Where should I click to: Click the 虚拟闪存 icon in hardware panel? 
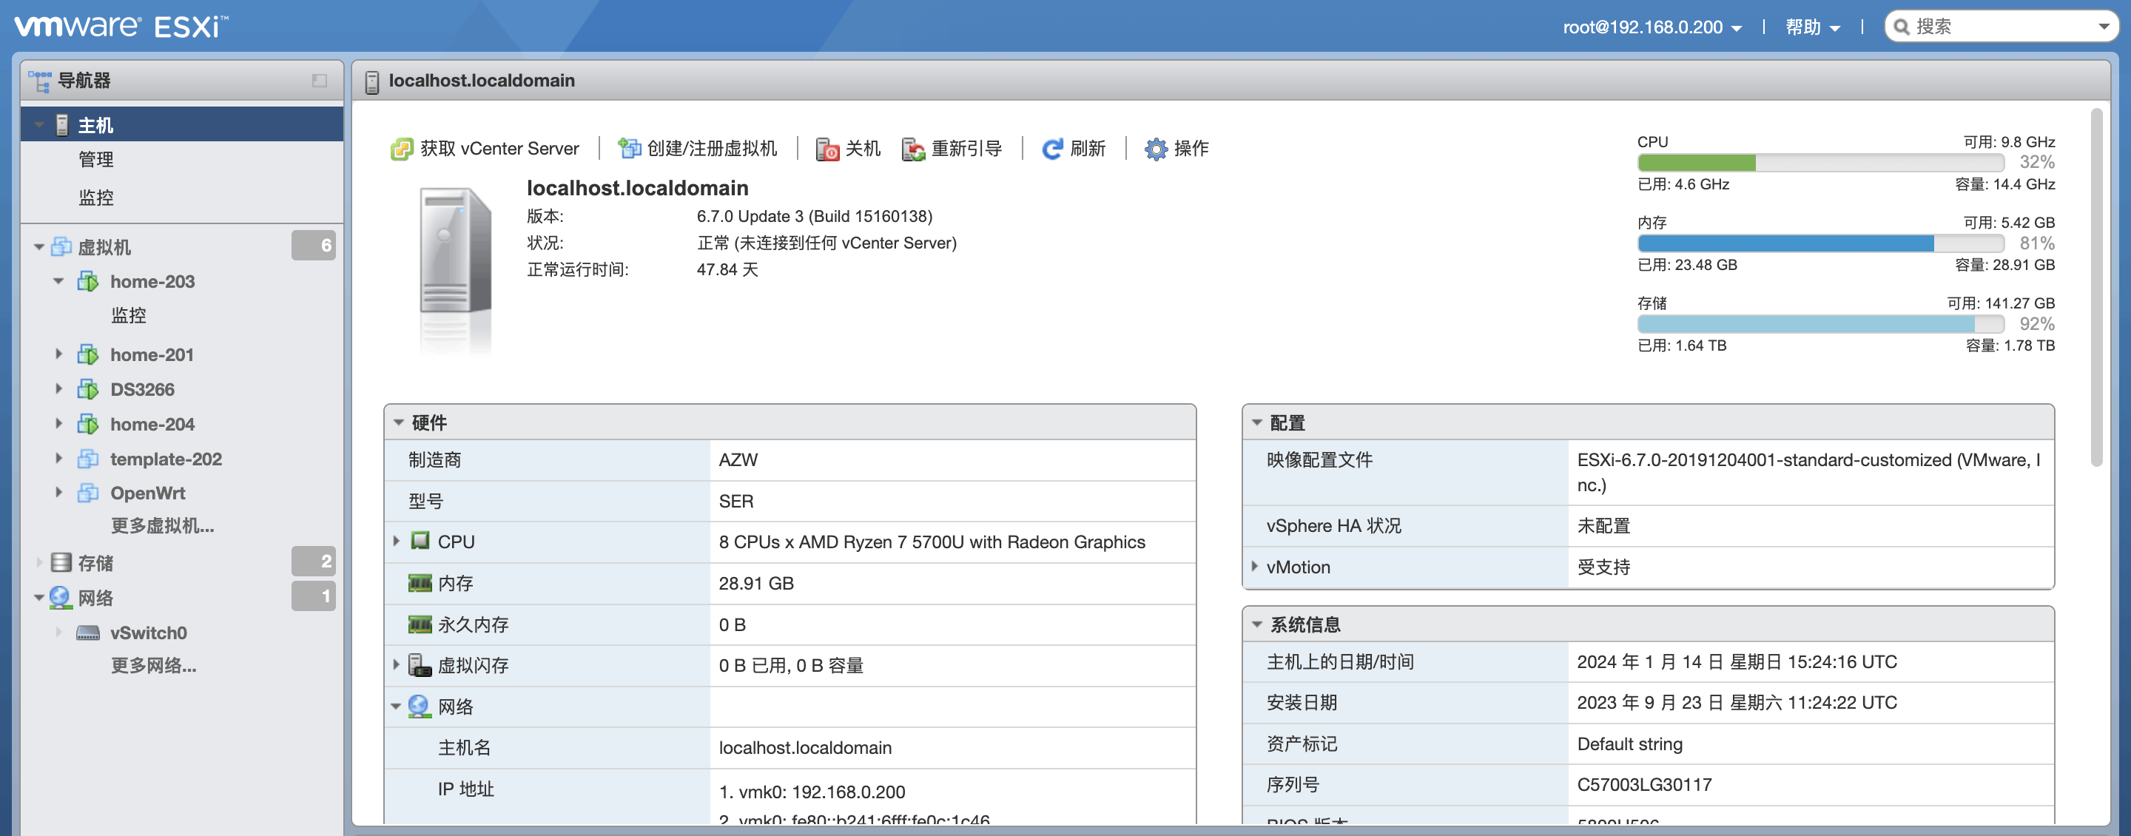click(x=420, y=665)
